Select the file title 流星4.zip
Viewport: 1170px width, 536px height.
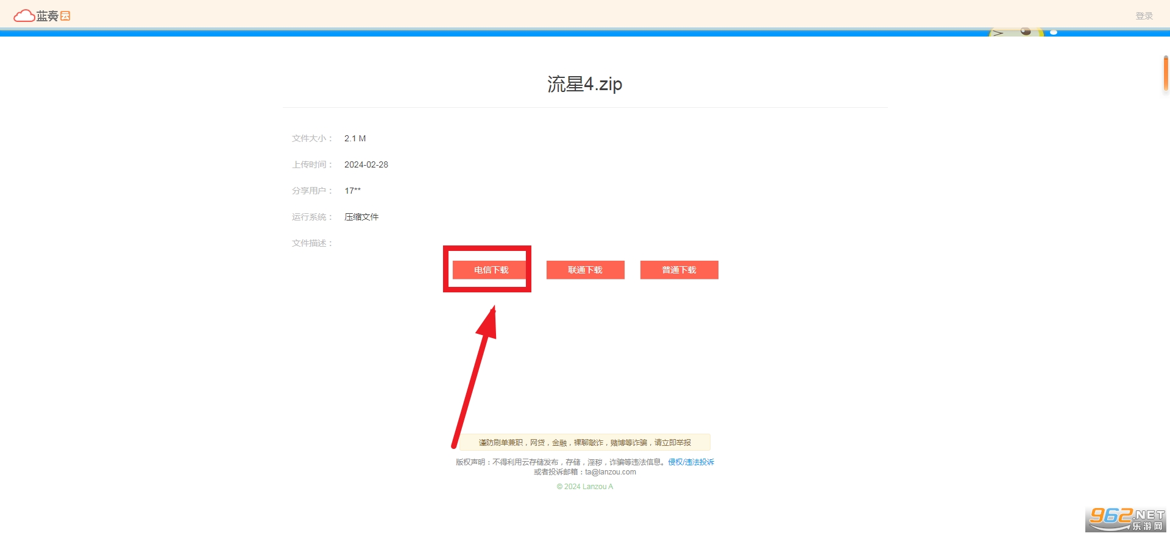click(584, 84)
